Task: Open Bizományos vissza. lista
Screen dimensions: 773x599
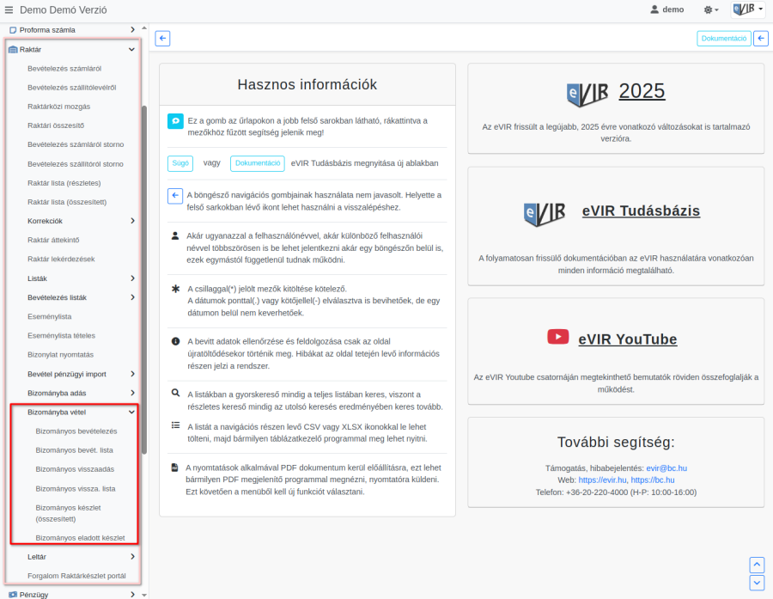Action: click(76, 489)
